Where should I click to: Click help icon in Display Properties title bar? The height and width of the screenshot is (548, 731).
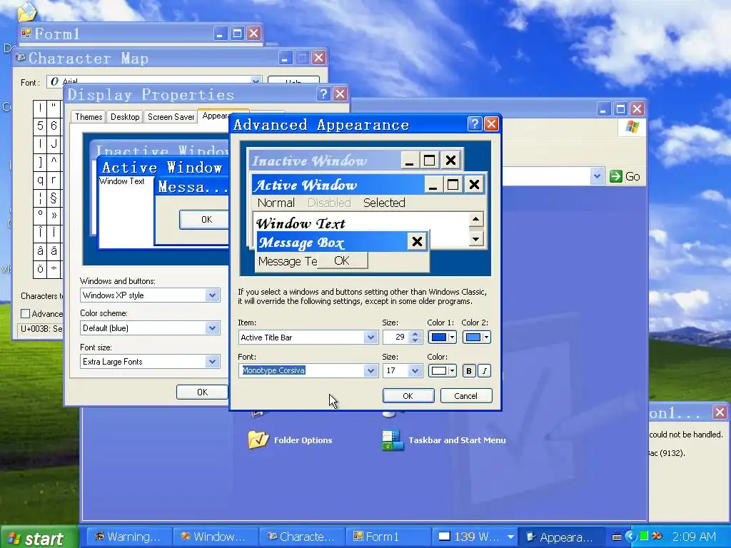(323, 94)
